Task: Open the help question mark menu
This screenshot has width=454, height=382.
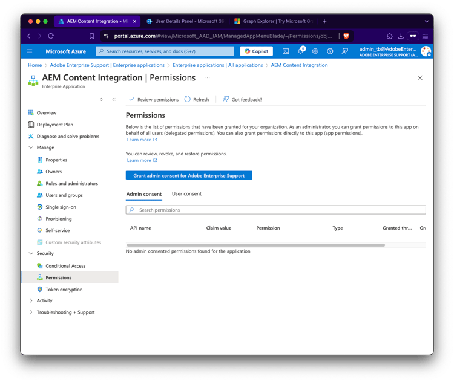Action: [330, 51]
